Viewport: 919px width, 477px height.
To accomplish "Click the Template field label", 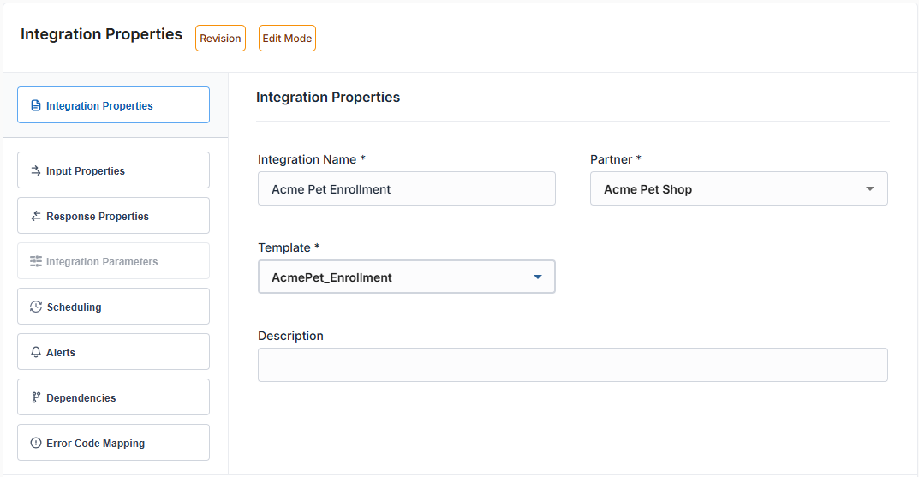I will click(283, 247).
